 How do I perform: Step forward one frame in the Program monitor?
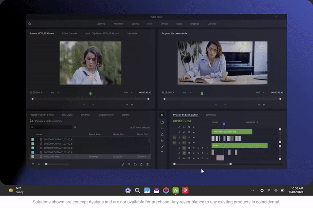pos(225,105)
